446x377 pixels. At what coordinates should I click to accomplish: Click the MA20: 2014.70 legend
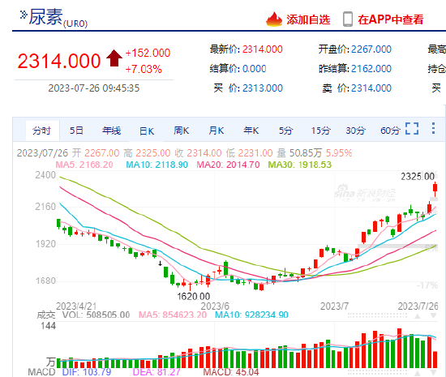coord(228,165)
